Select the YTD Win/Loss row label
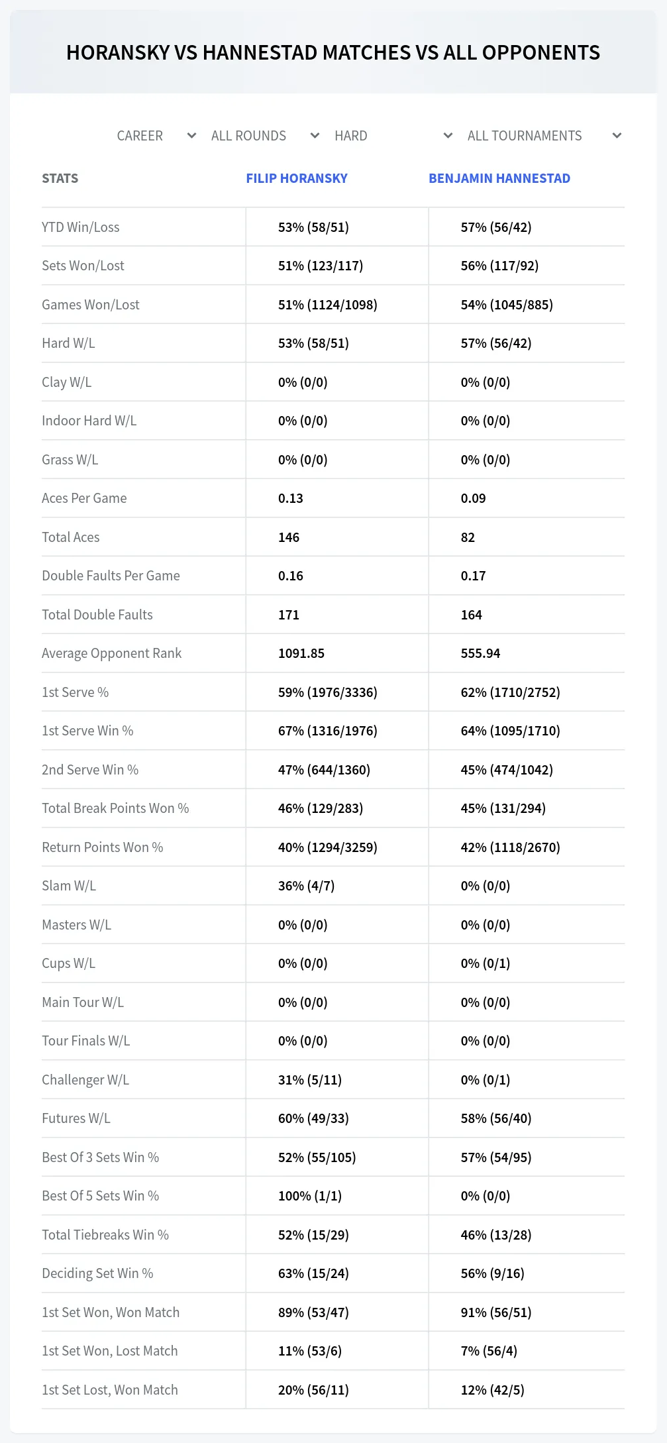Image resolution: width=667 pixels, height=1443 pixels. (x=81, y=227)
